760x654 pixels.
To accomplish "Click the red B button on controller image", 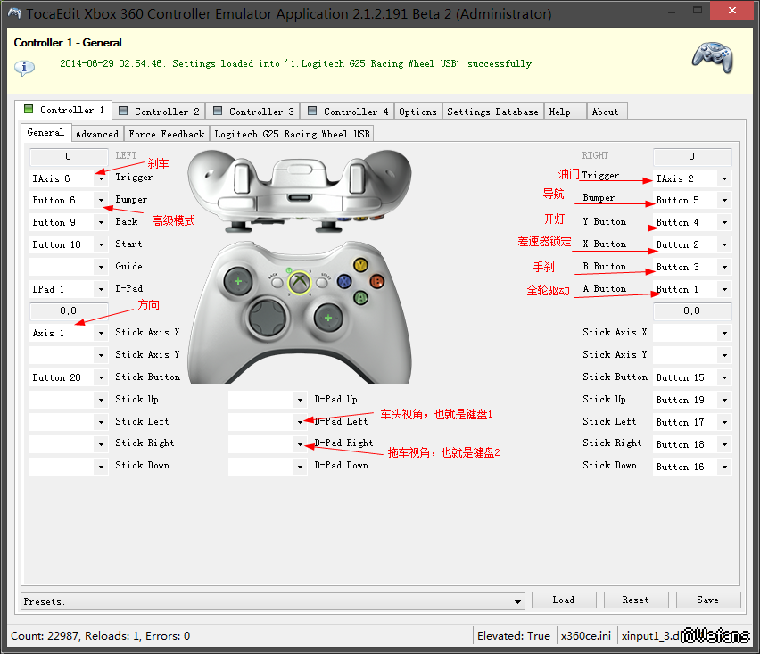I will click(x=376, y=281).
